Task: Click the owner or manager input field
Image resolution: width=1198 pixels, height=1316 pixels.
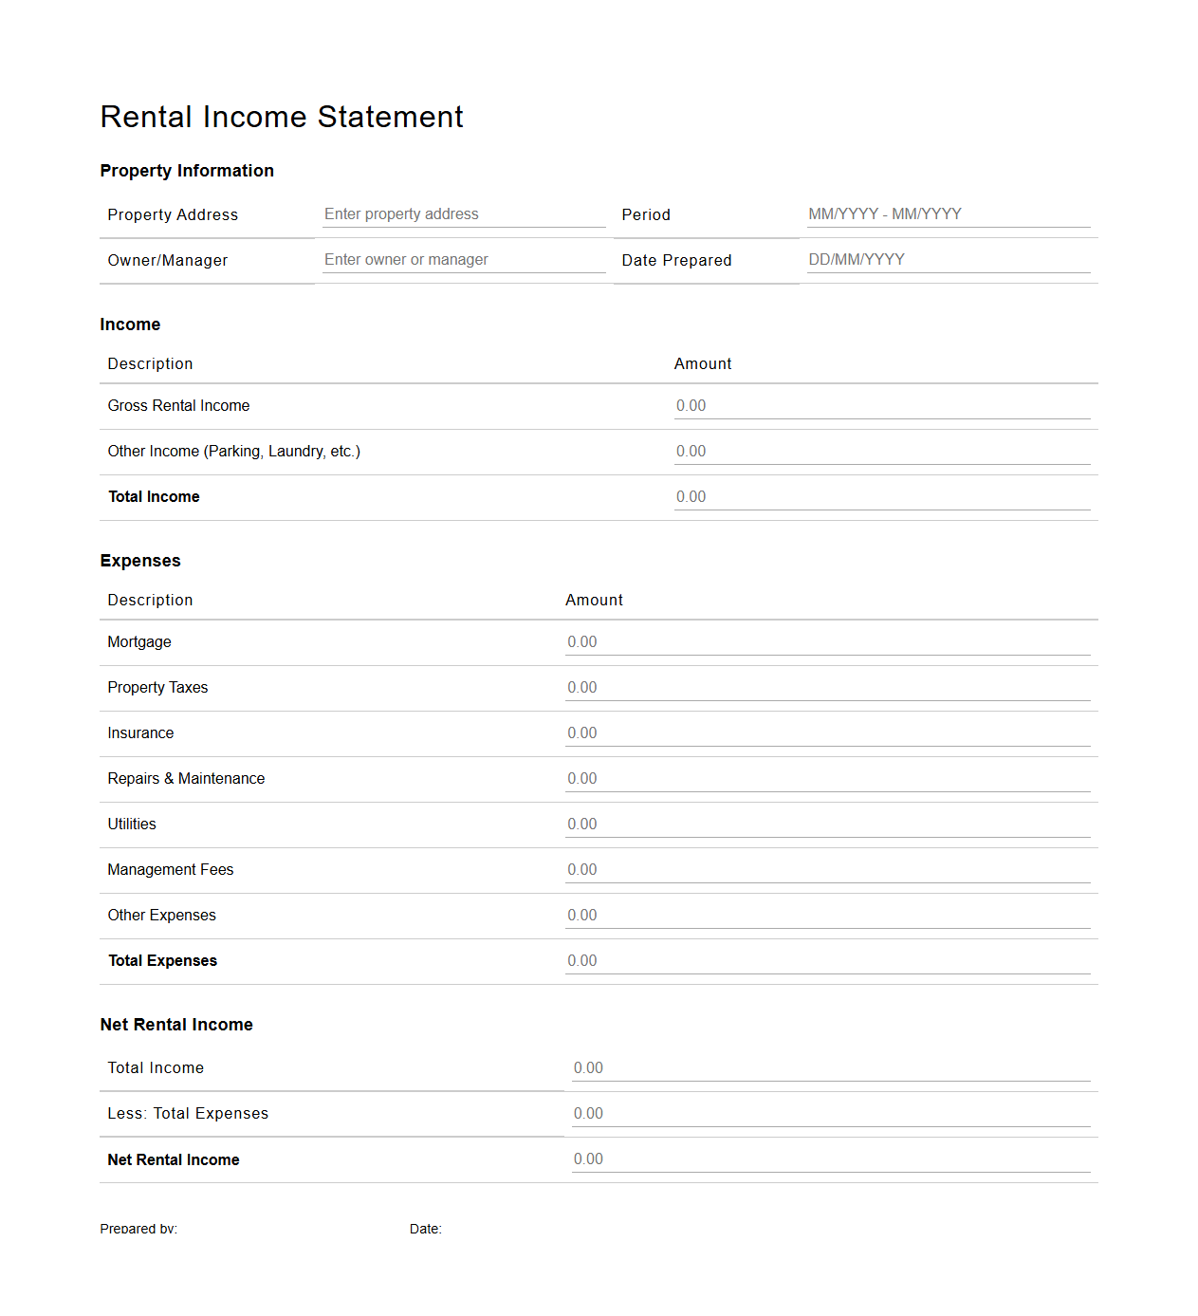Action: pyautogui.click(x=462, y=260)
